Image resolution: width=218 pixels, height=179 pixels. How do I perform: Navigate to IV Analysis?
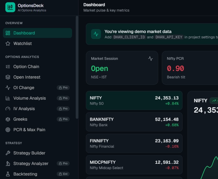(38, 109)
